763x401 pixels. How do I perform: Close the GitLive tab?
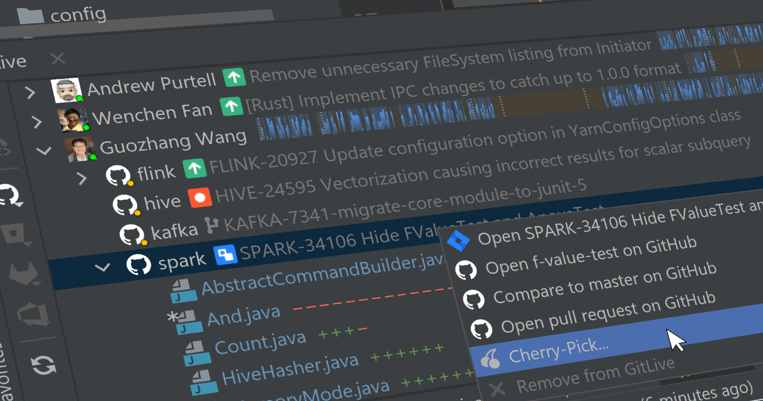(x=58, y=59)
